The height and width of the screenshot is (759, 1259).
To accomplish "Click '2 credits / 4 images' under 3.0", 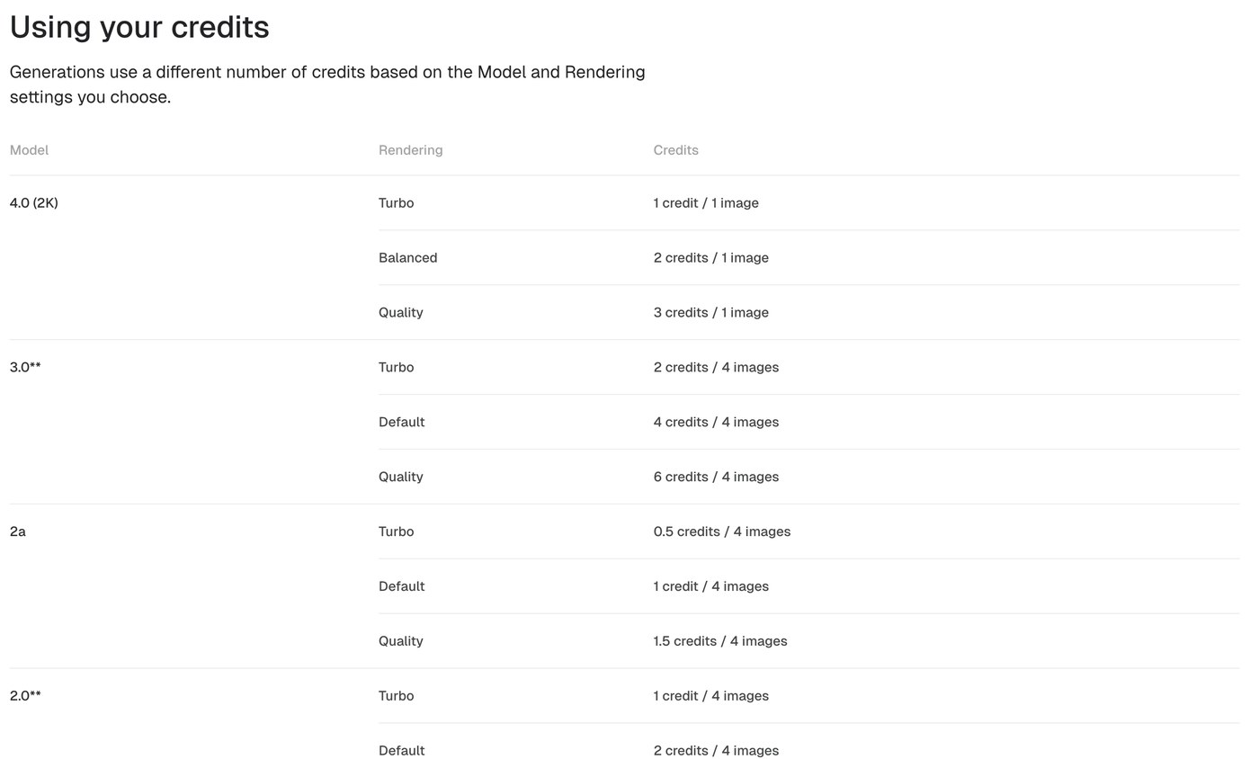I will (x=716, y=368).
